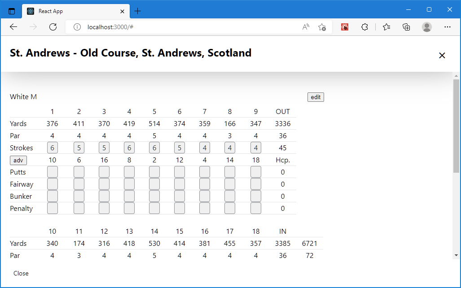Click the Fairway field for hole 8
This screenshot has width=461, height=288.
click(230, 184)
